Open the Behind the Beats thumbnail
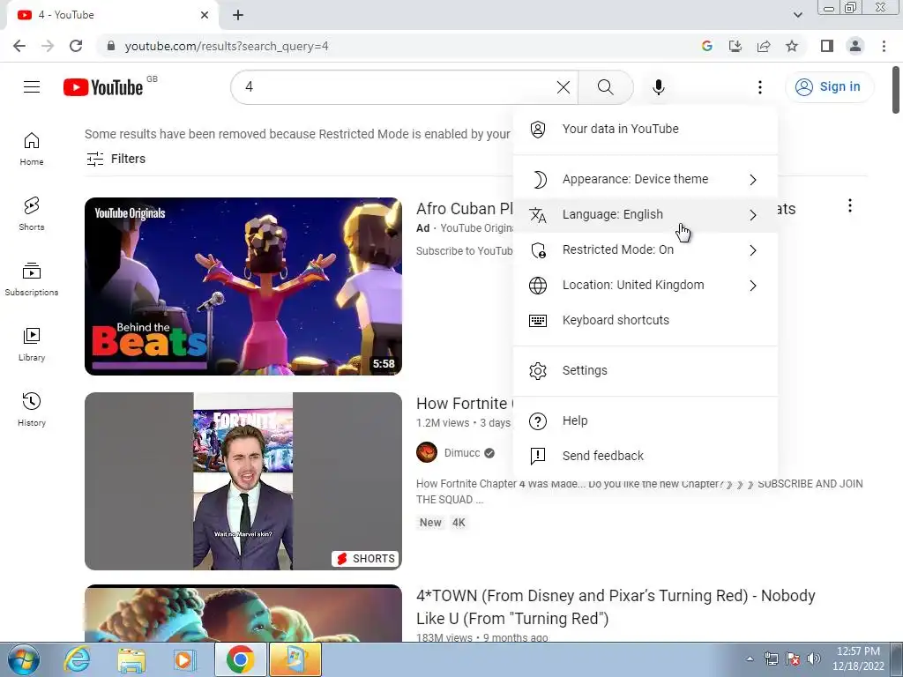 tap(243, 286)
